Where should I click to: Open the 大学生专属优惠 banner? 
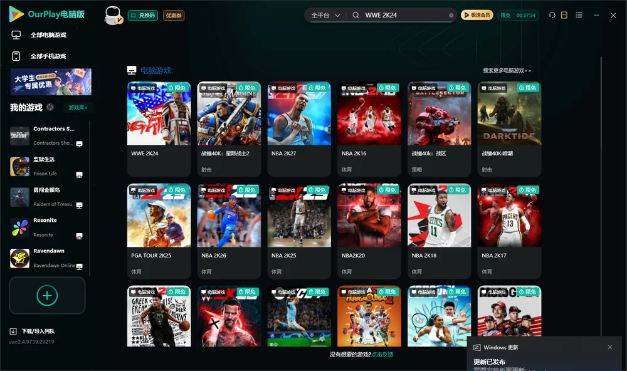click(51, 81)
